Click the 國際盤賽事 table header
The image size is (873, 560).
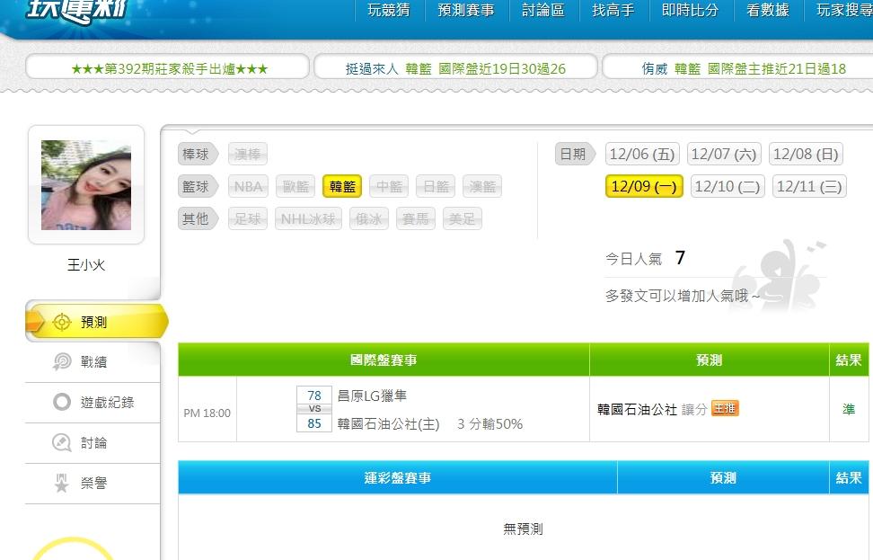click(384, 360)
